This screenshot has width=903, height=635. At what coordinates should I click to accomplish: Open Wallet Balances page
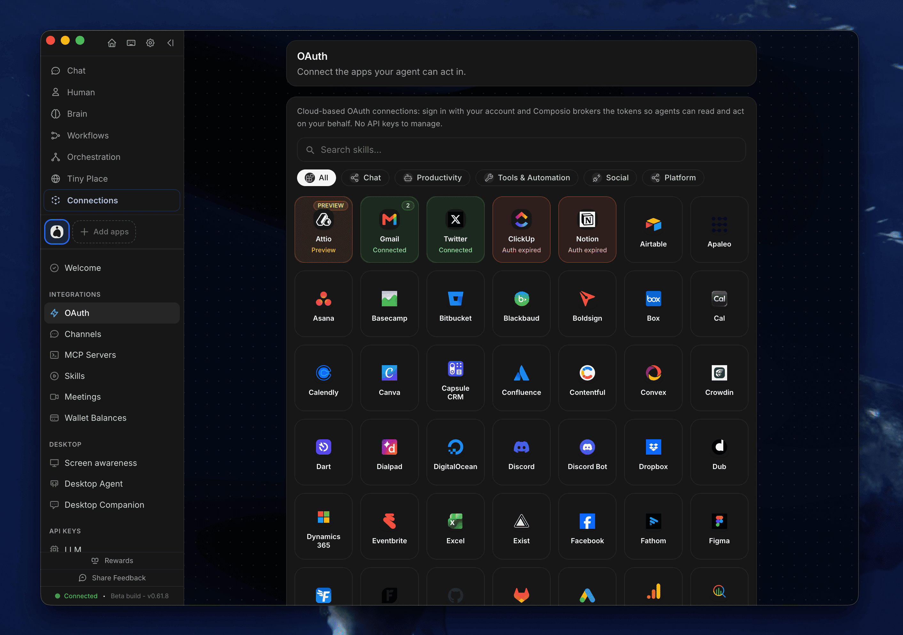tap(112, 418)
